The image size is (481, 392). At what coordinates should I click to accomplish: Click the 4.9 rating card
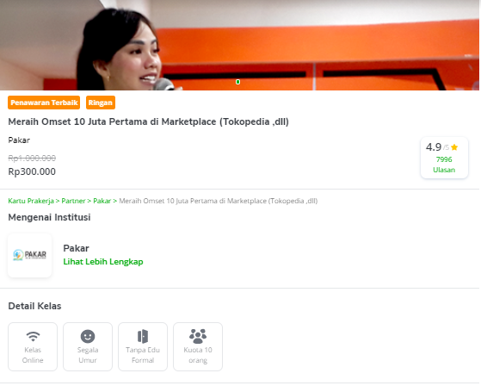(x=444, y=158)
